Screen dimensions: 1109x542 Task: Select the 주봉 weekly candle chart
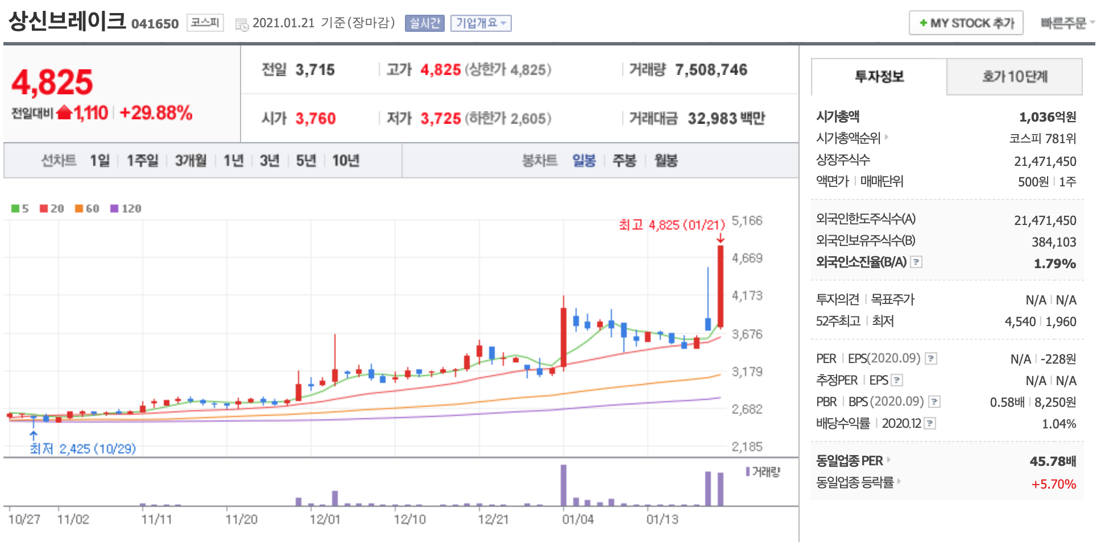click(624, 160)
